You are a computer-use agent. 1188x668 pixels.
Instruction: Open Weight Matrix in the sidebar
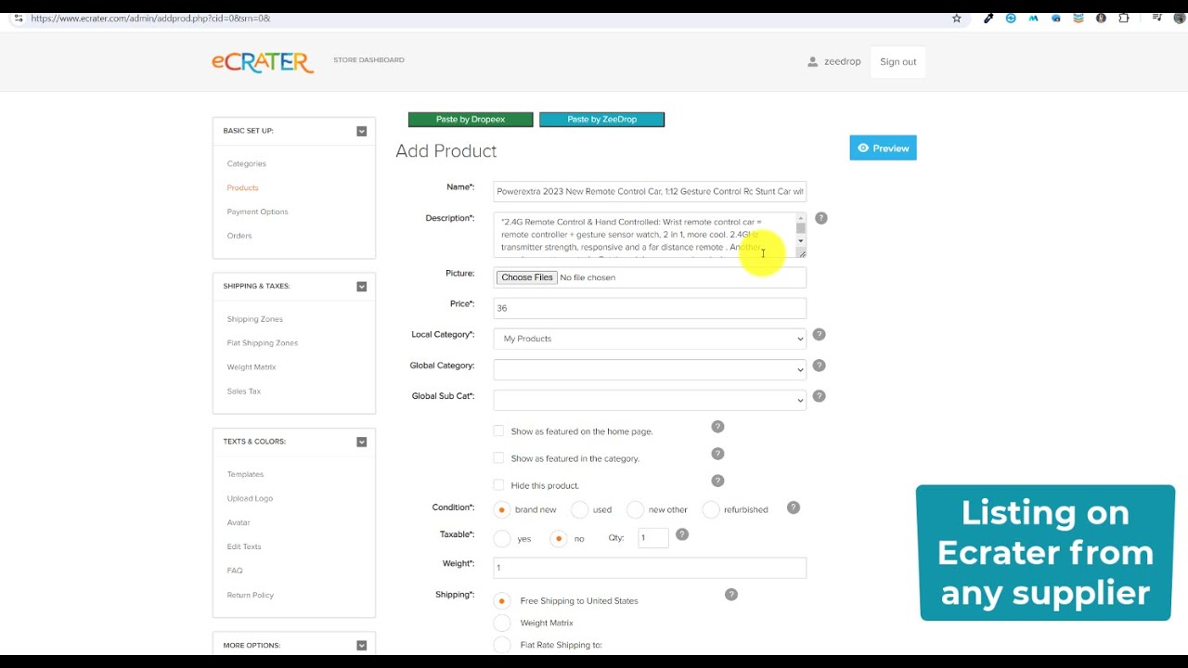(252, 367)
